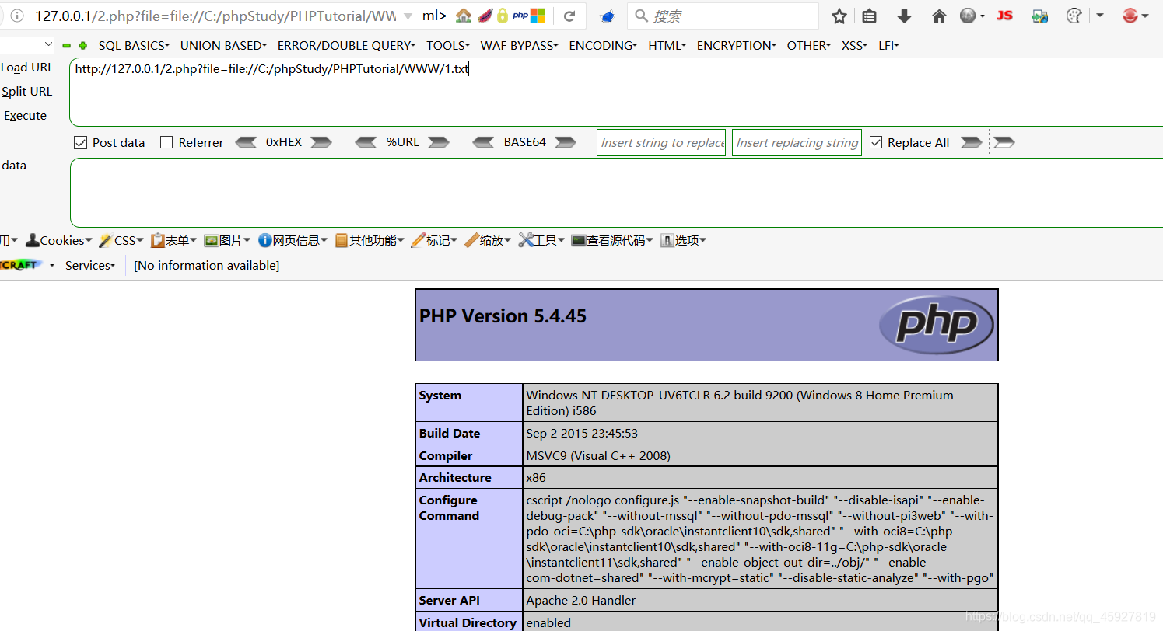Open the LFI dropdown menu
The height and width of the screenshot is (631, 1163).
coord(888,46)
